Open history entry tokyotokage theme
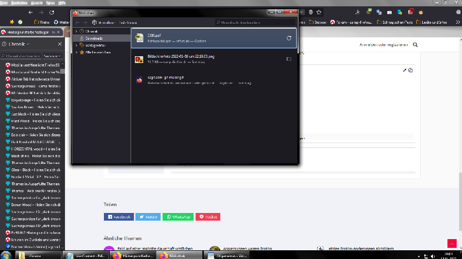The width and height of the screenshot is (462, 259). point(33,100)
